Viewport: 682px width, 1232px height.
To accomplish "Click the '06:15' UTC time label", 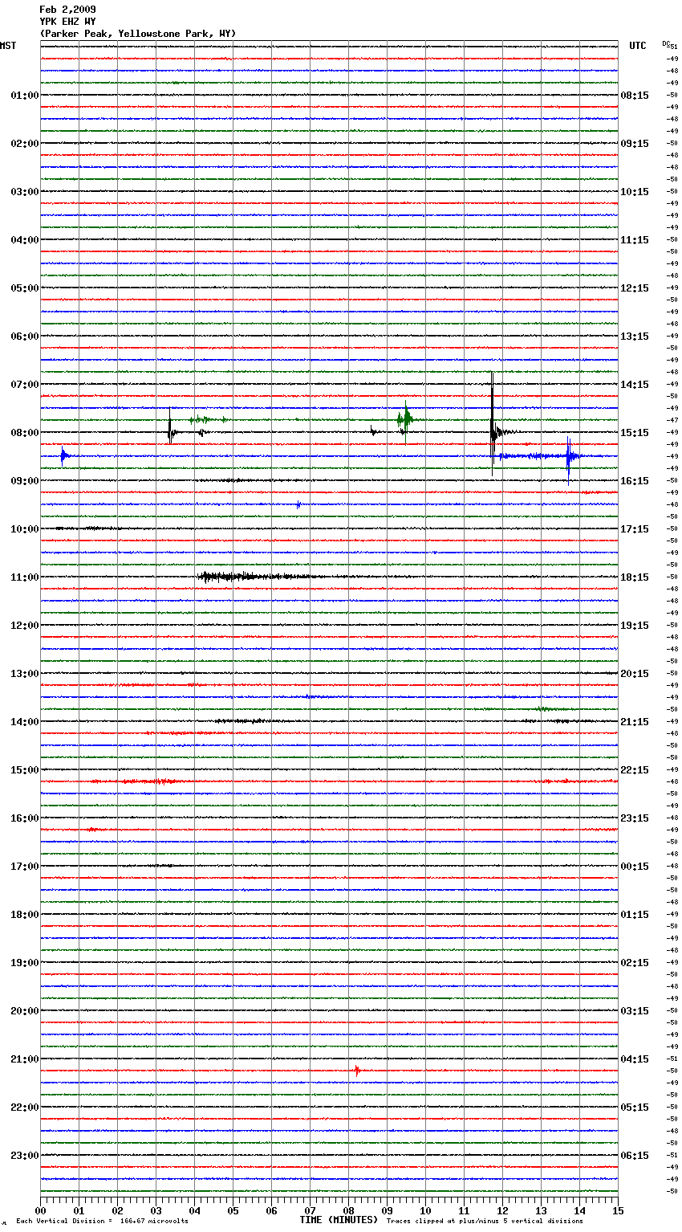I will pos(635,1156).
